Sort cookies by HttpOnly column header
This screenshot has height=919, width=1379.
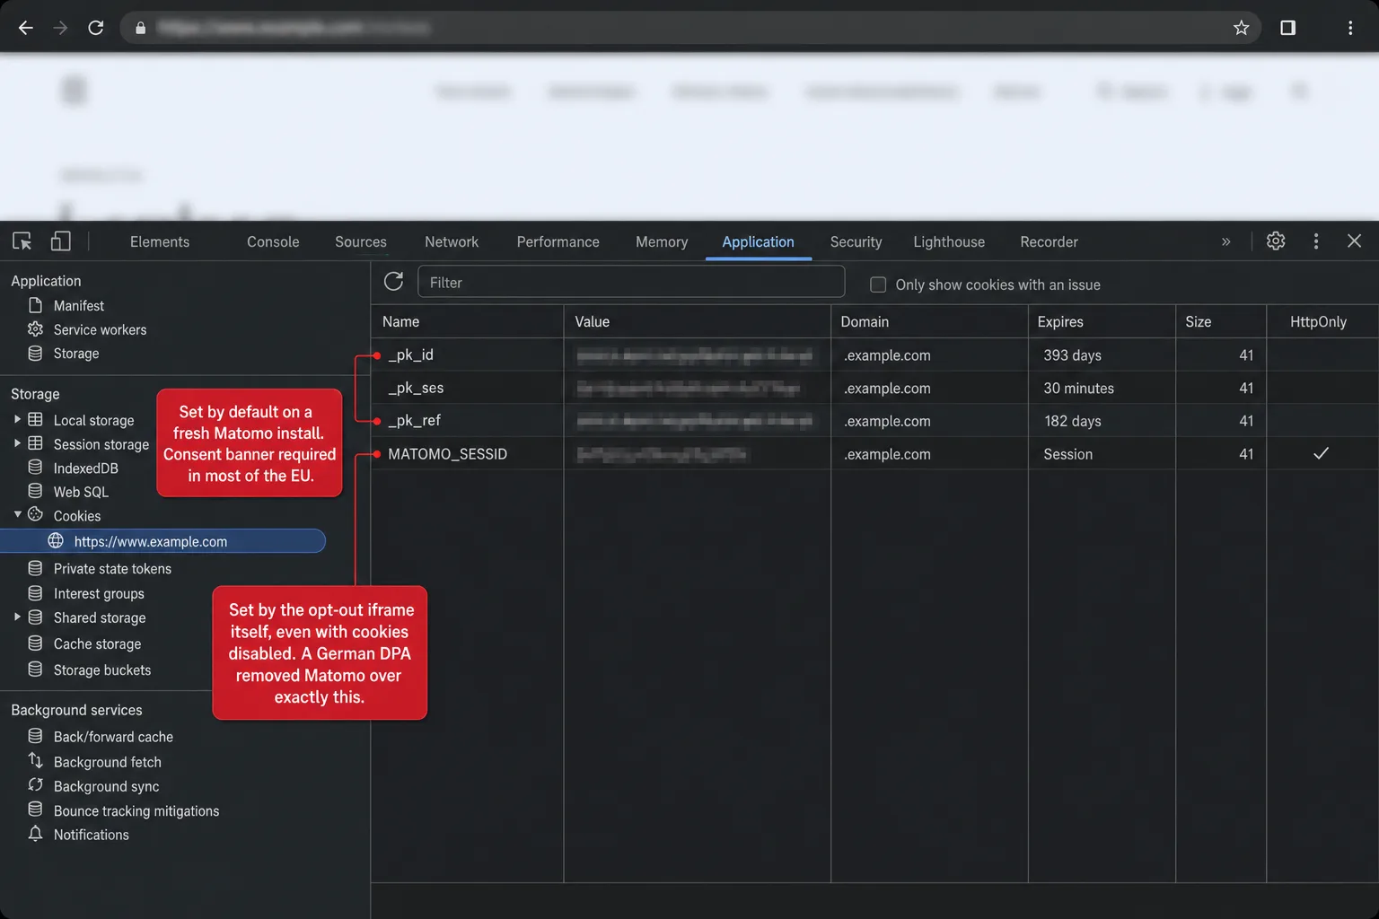1322,321
